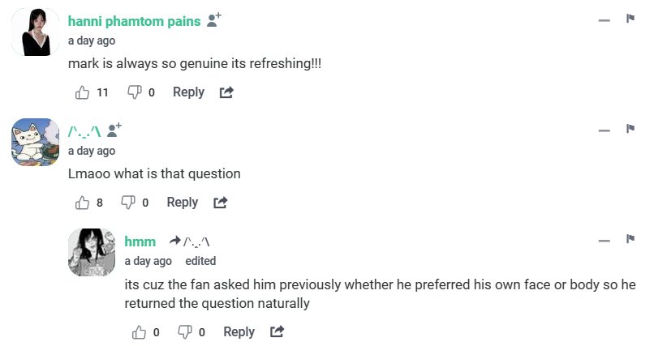Viewport: 654px width, 346px height.
Task: Follow user hanni phamtom pains
Action: pyautogui.click(x=214, y=20)
